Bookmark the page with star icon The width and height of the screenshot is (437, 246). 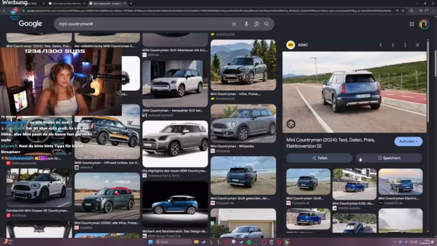click(403, 11)
